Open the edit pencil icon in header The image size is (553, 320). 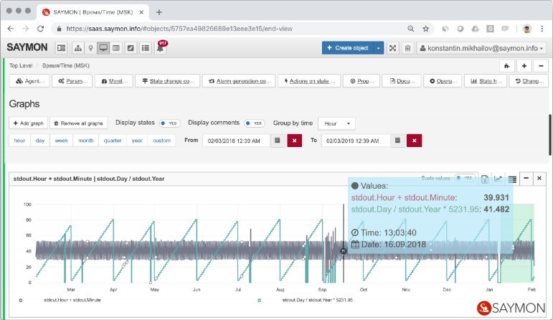pos(131,48)
